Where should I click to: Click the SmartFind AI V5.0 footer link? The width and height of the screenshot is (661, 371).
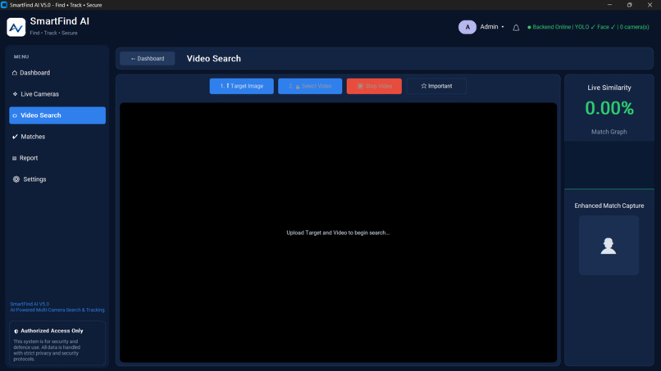pos(30,304)
